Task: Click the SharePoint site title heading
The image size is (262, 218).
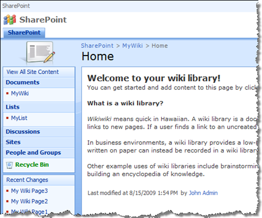Action: 43,20
